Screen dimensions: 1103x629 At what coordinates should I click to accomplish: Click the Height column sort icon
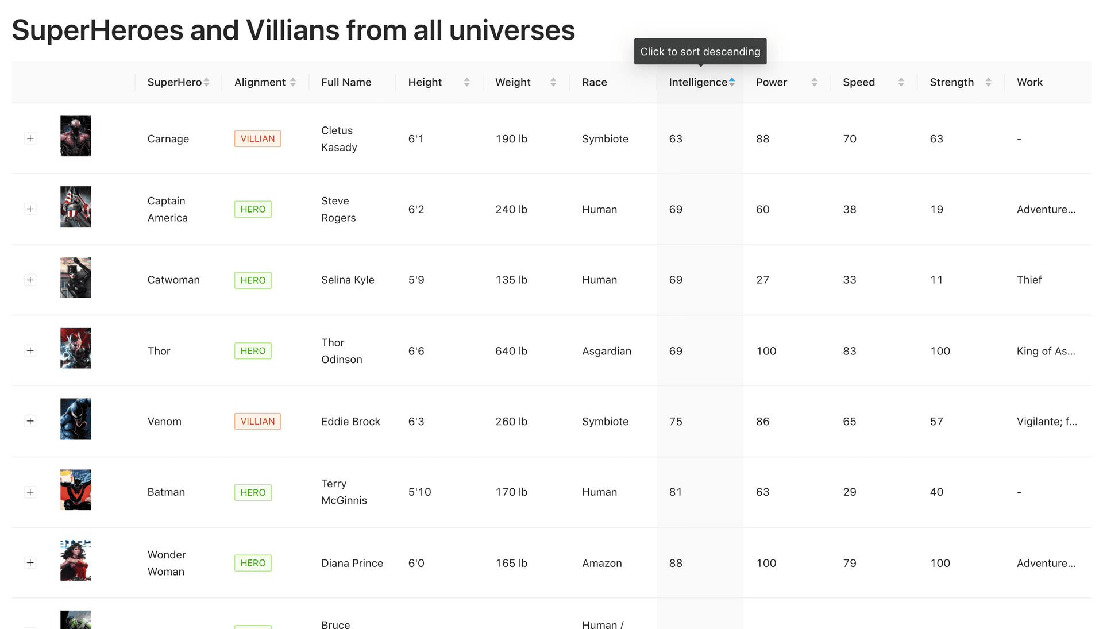[x=466, y=82]
